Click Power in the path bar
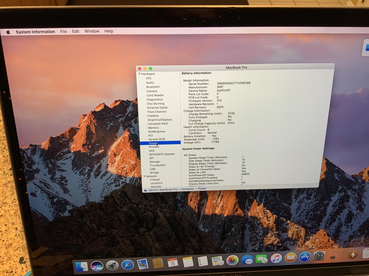This screenshot has width=369, height=276. tap(202, 189)
